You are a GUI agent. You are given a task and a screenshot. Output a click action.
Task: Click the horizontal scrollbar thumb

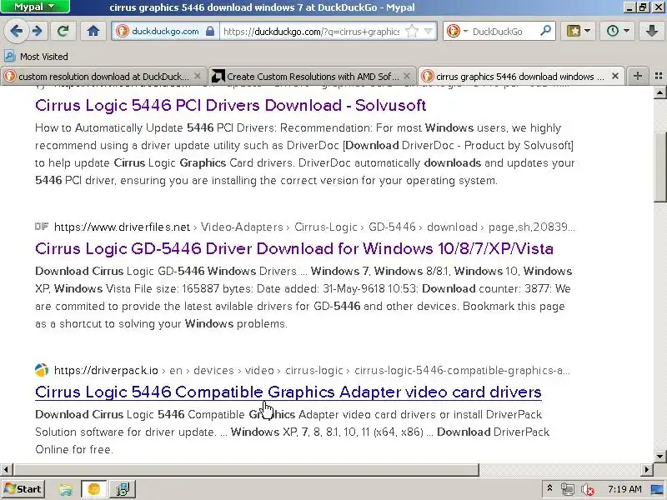[246, 469]
